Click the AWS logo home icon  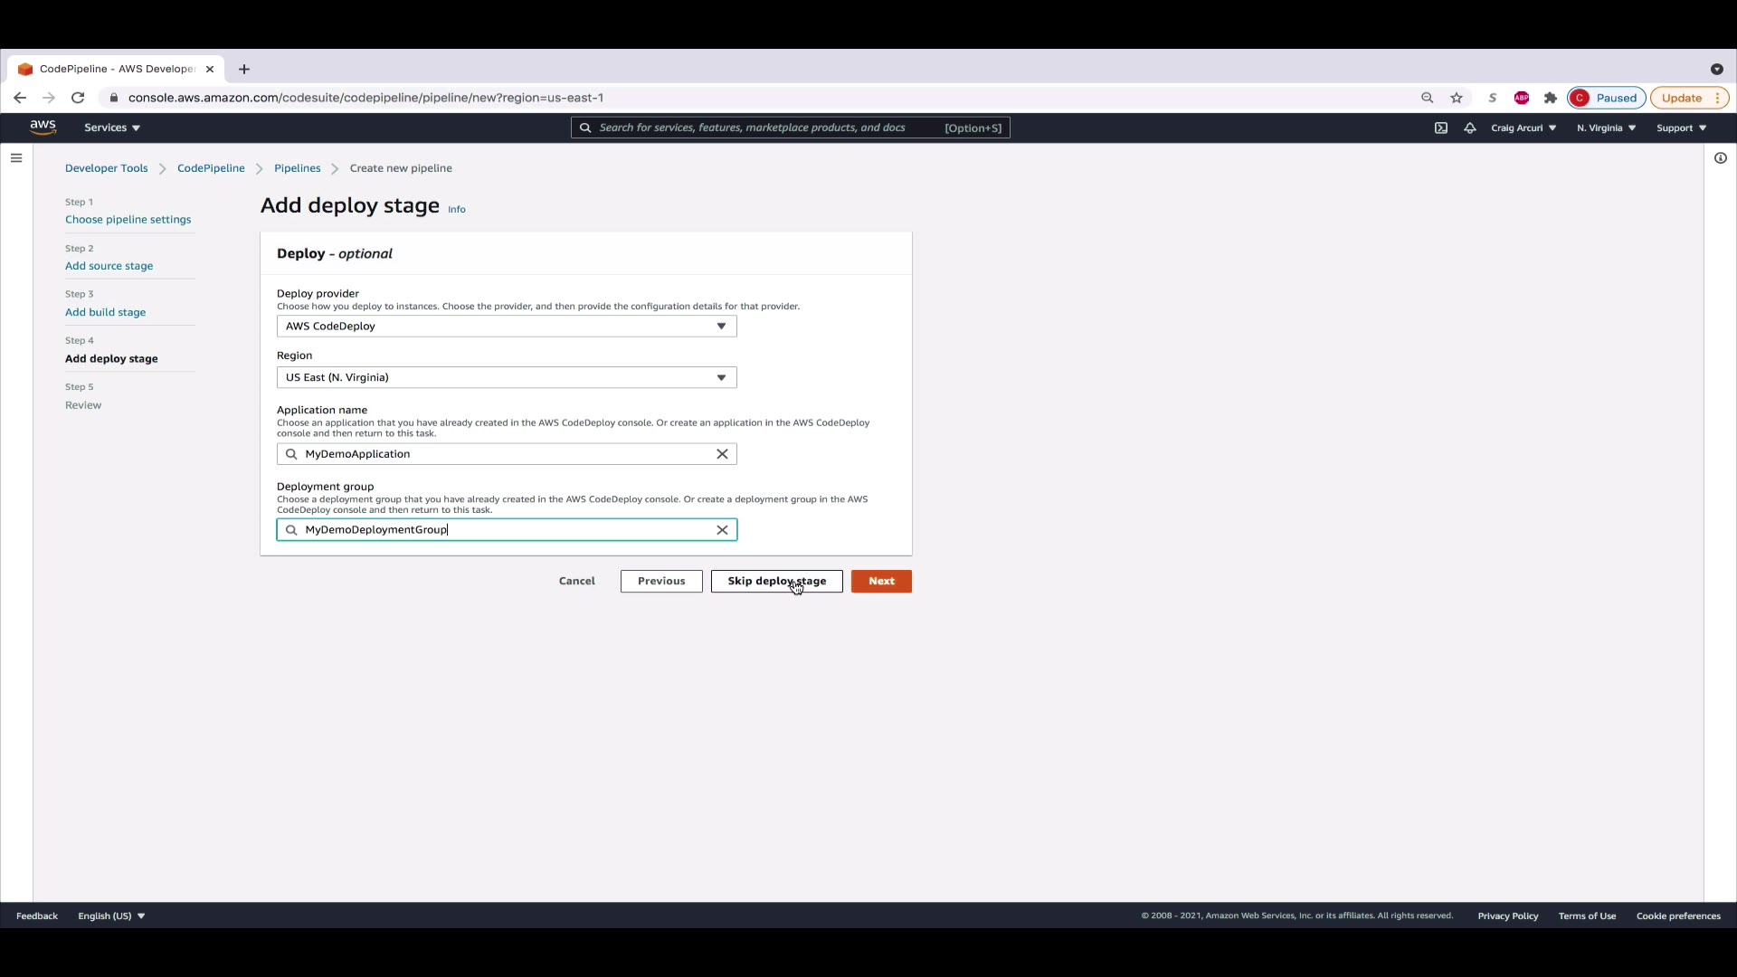point(43,128)
